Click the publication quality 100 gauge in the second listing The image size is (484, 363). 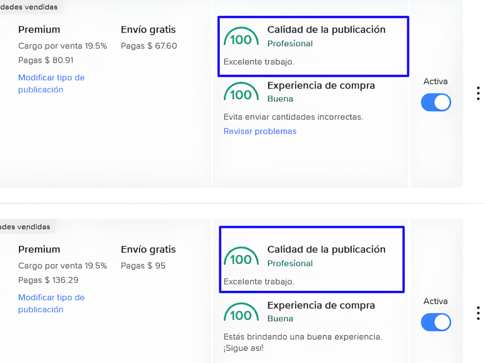[241, 257]
